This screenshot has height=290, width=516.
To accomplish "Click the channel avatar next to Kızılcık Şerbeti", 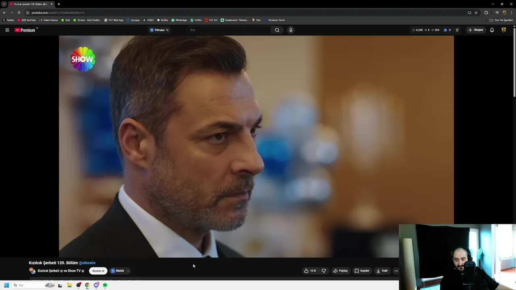I will click(x=32, y=271).
